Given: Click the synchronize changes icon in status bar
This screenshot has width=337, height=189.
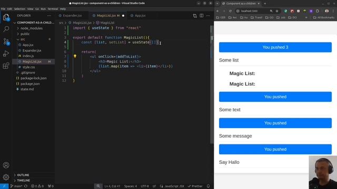Looking at the screenshot, I should (x=26, y=186).
